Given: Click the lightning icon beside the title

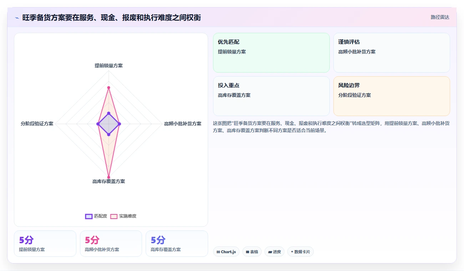Looking at the screenshot, I should (17, 18).
